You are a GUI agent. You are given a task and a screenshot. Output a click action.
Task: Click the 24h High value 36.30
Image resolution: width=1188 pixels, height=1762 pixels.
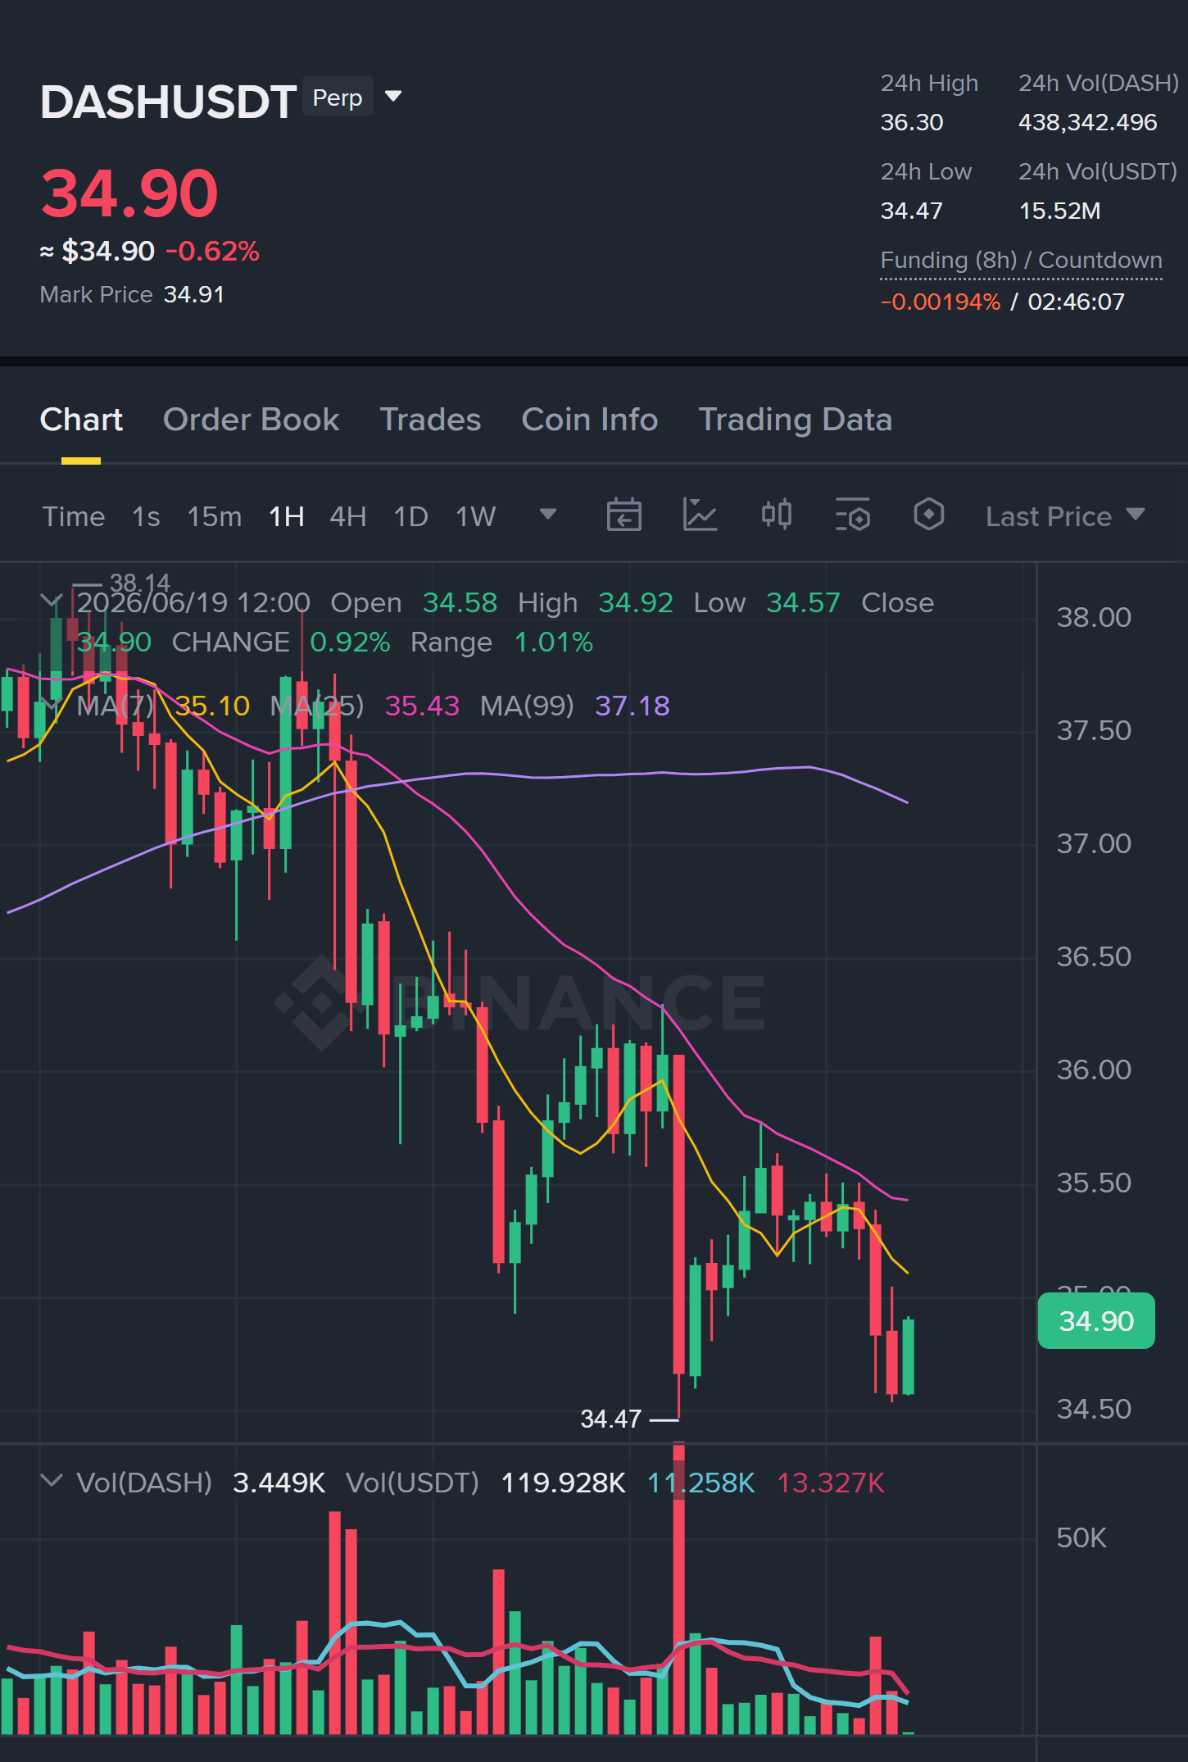tap(912, 122)
